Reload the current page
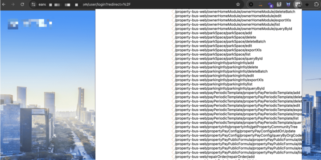Image resolution: width=321 pixels, height=160 pixels. click(x=22, y=4)
